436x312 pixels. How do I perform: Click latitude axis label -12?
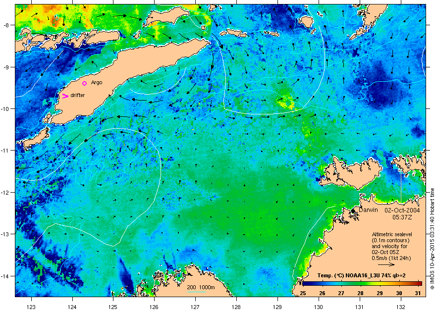click(x=5, y=193)
